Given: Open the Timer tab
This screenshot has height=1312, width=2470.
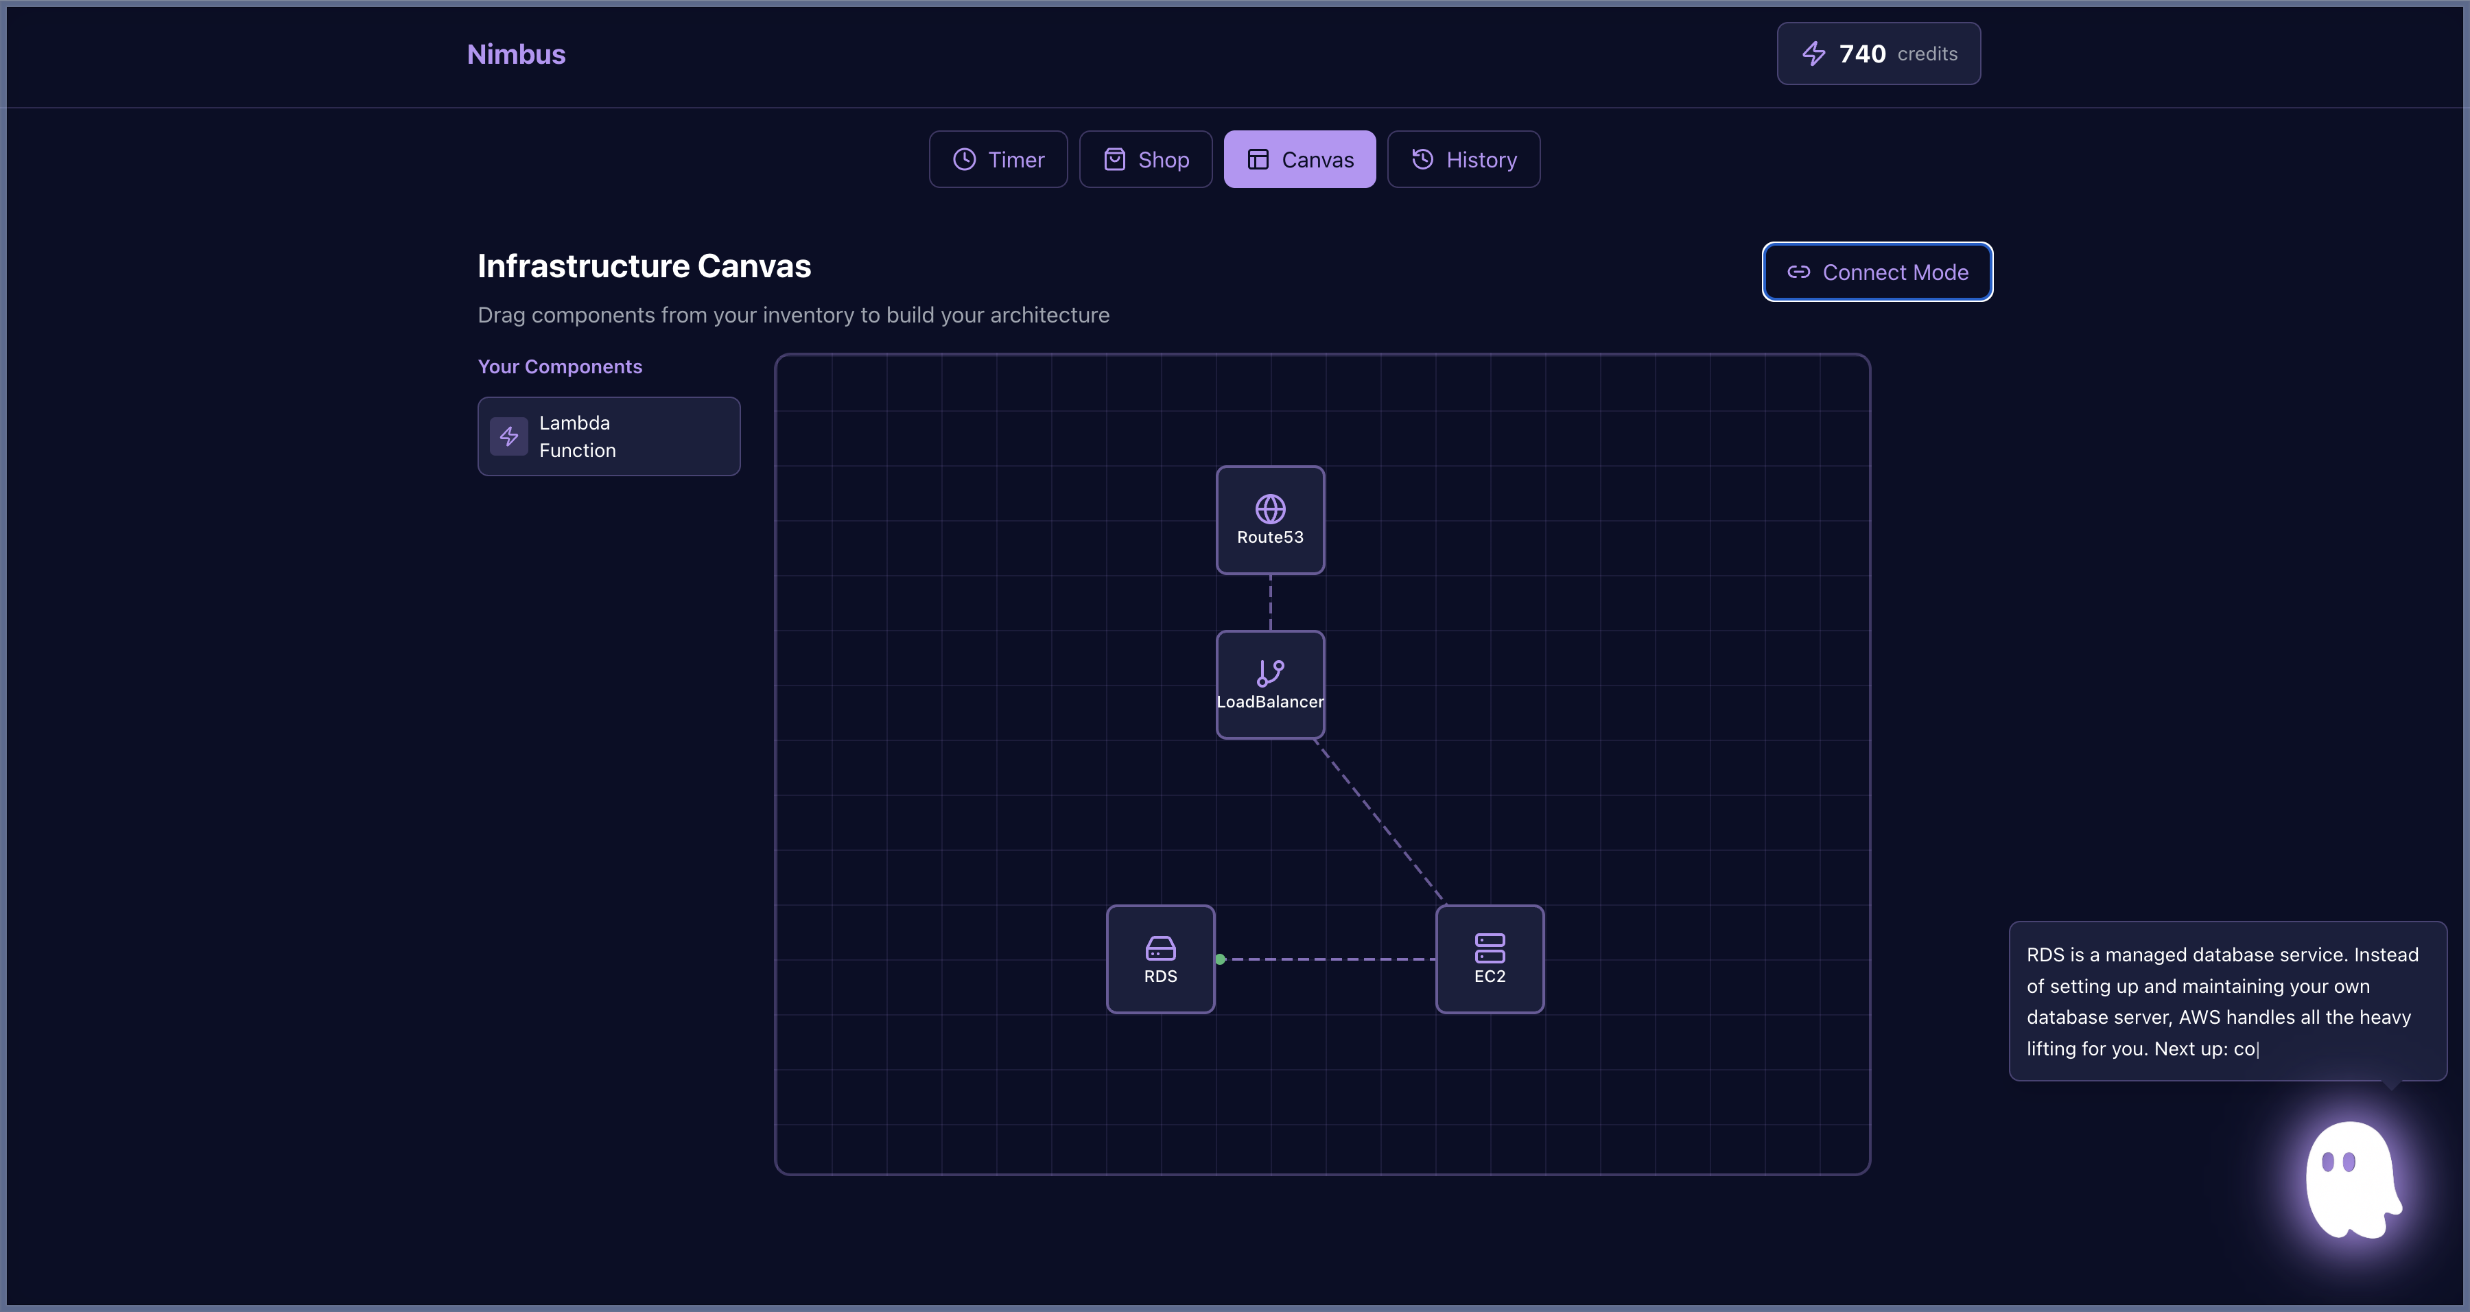Looking at the screenshot, I should (x=997, y=159).
